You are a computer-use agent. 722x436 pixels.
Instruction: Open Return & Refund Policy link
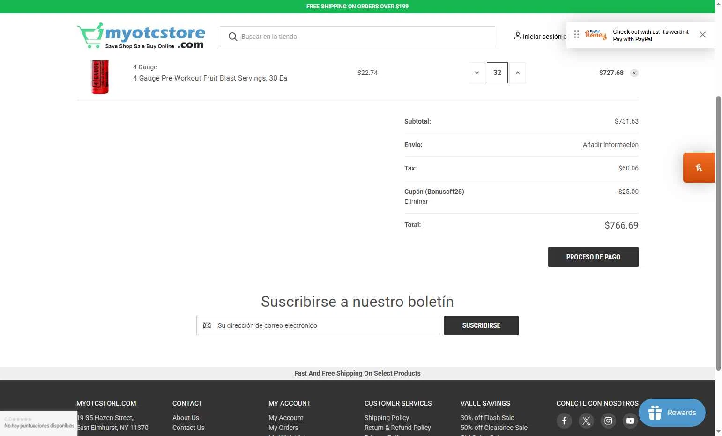tap(397, 428)
